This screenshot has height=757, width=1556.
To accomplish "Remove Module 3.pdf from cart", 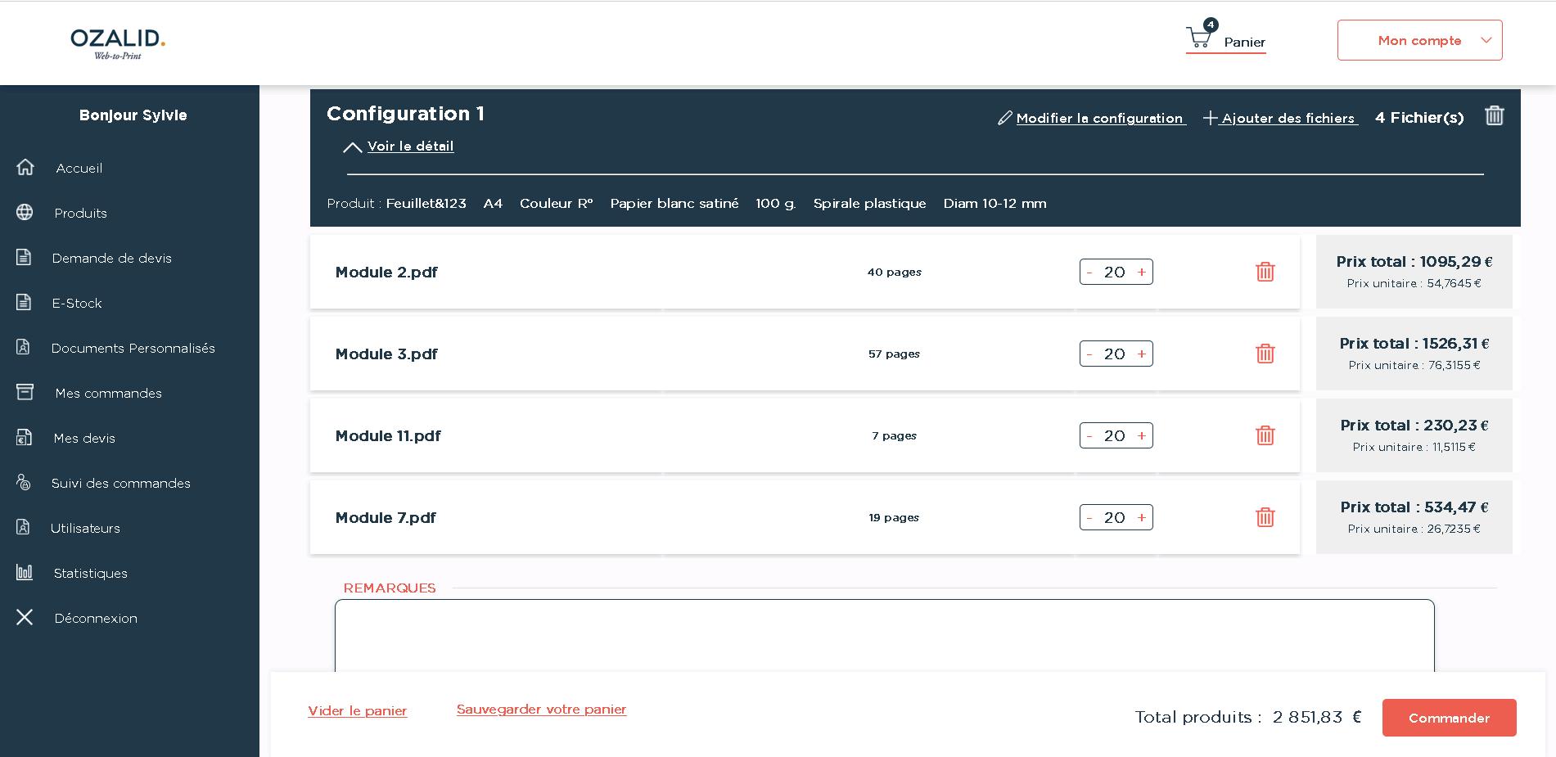I will (x=1265, y=354).
